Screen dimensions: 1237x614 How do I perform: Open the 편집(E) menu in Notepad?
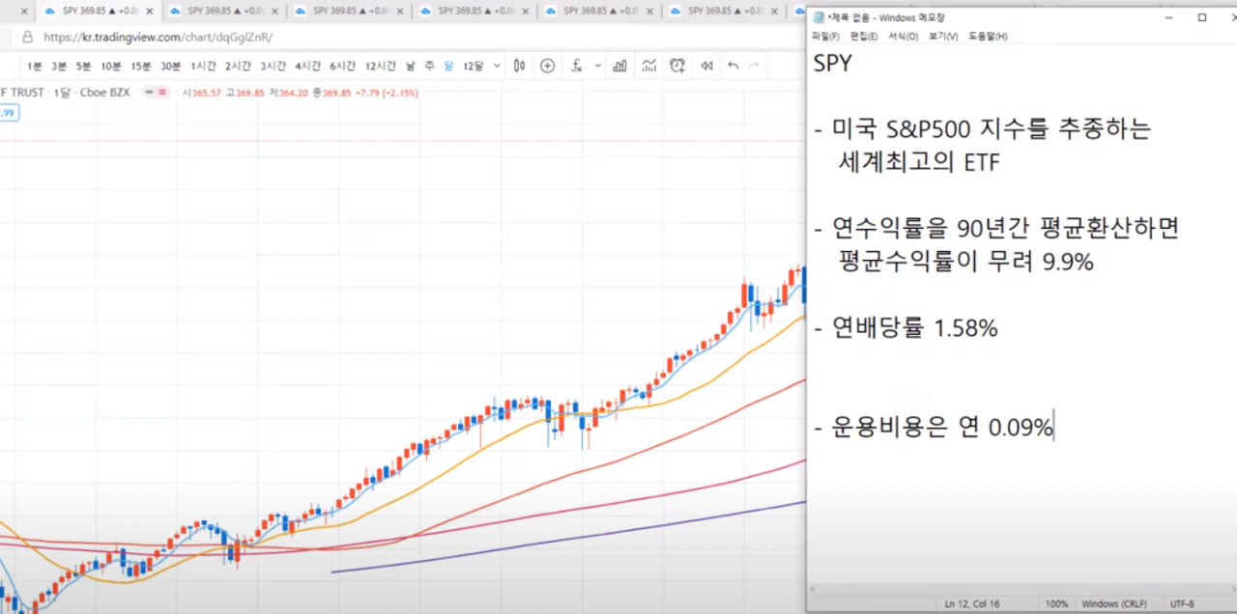(864, 36)
